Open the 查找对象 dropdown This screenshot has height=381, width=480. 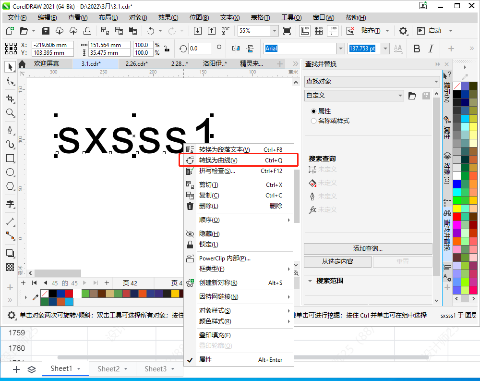point(372,81)
